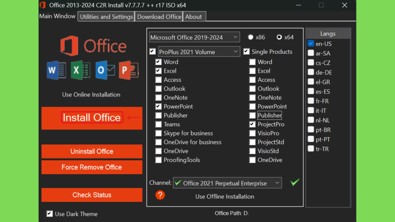Click the Office logo image

pos(93,46)
